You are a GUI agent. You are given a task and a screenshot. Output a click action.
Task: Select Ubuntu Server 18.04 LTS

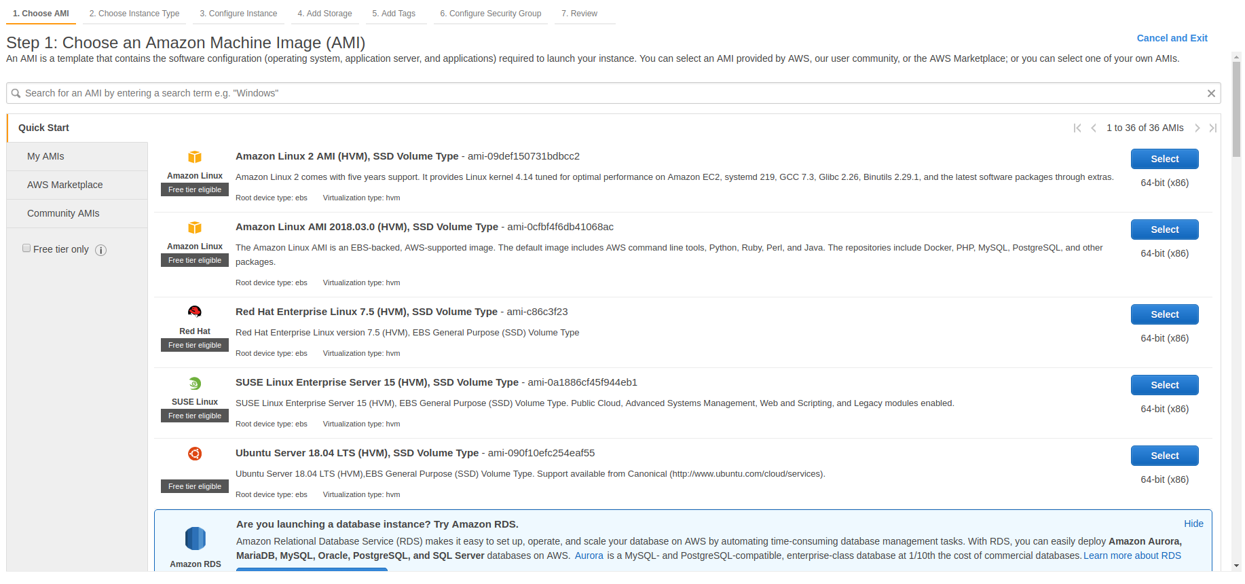[1165, 456]
